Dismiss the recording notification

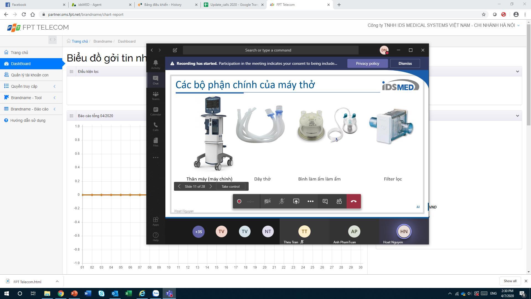[405, 63]
